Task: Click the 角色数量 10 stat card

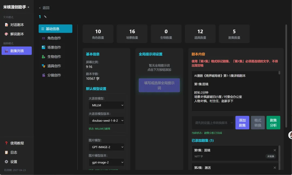Action: (x=98, y=34)
